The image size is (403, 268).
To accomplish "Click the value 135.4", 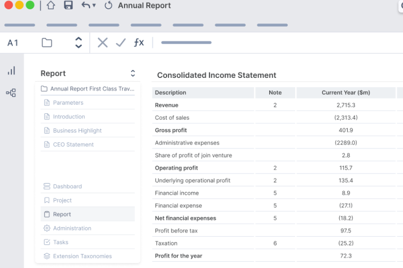I will point(346,180).
